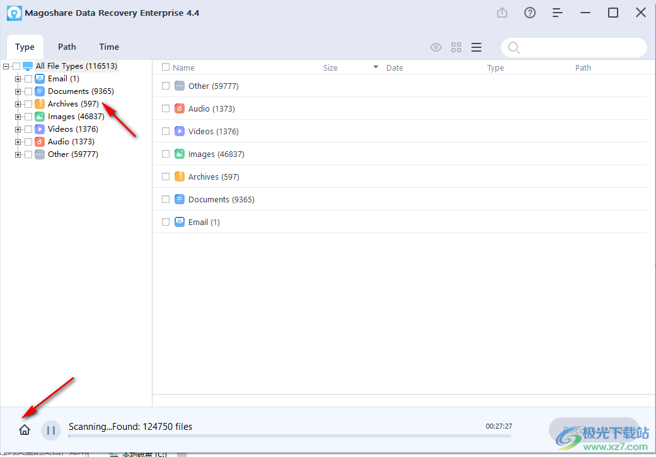Switch to the Time tab
The height and width of the screenshot is (457, 656).
109,47
